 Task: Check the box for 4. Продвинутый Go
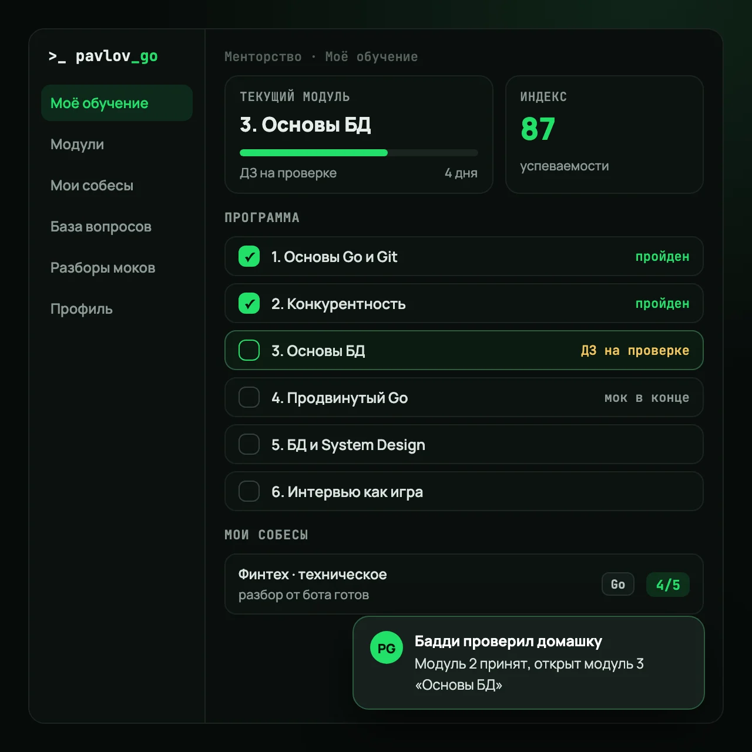[x=249, y=397]
